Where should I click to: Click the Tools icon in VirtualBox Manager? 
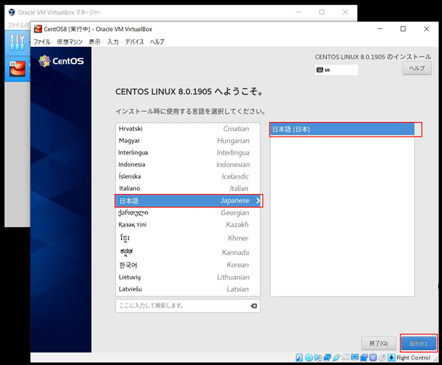coord(17,43)
